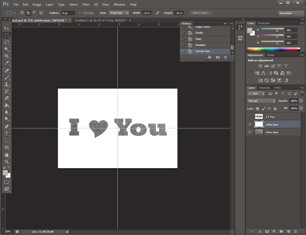
Task: Select the Magic Wand tool
Action: (x=7, y=49)
